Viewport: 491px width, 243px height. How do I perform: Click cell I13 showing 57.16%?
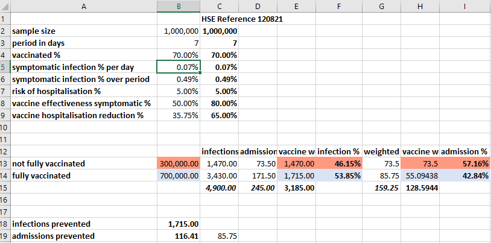point(465,163)
